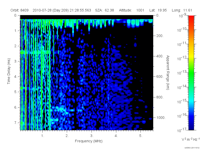Click the '400.' apparent range tick label

pyautogui.click(x=160, y=56)
